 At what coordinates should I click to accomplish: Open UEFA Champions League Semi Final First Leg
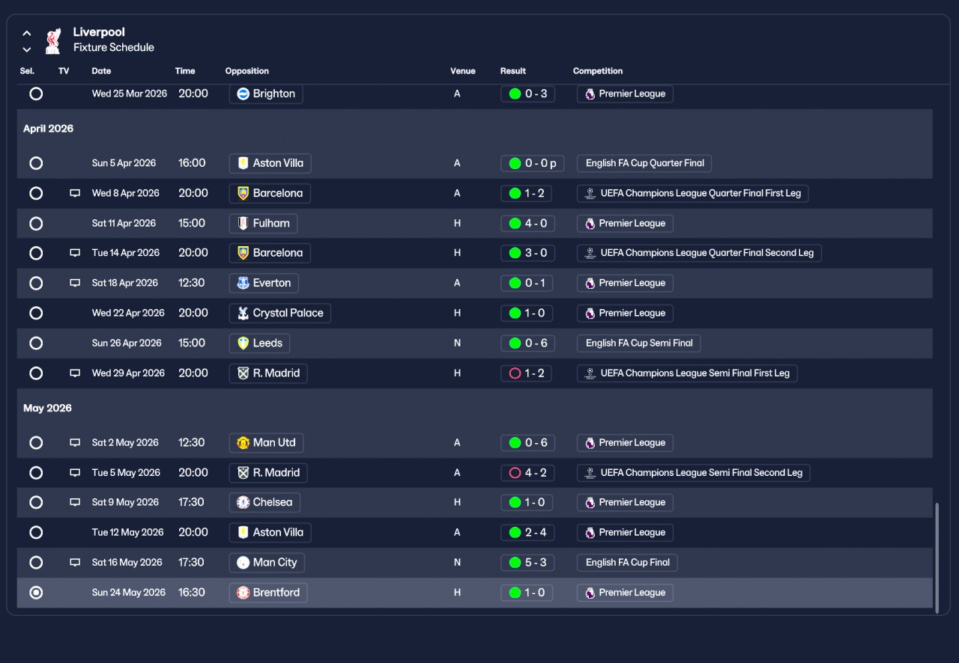687,373
